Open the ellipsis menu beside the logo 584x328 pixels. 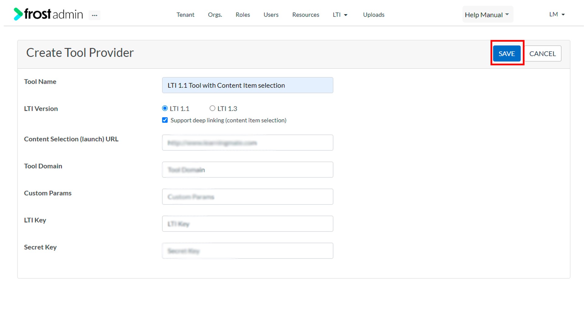[95, 15]
